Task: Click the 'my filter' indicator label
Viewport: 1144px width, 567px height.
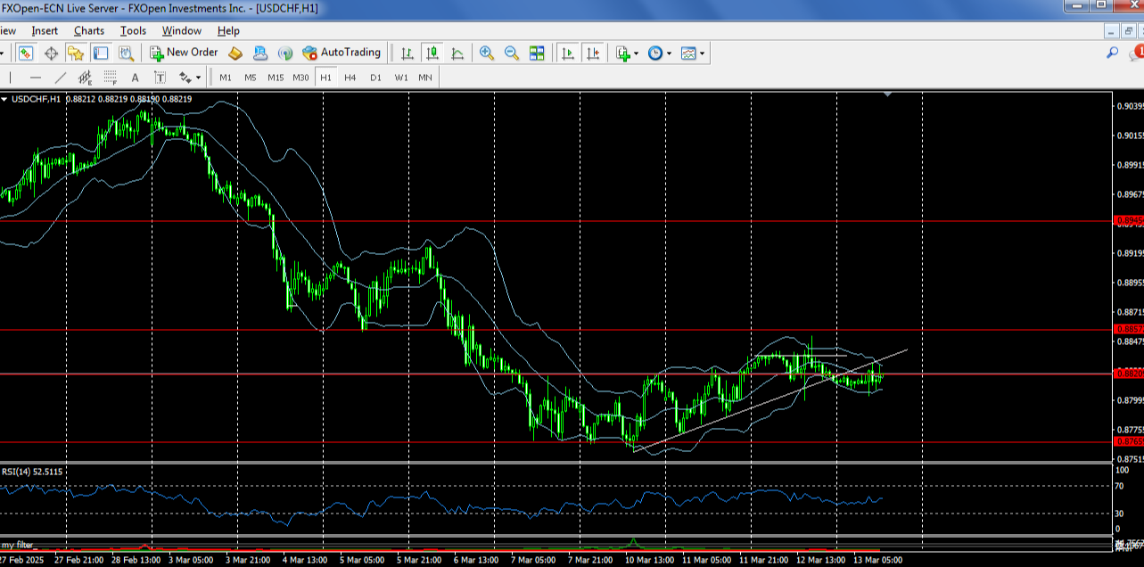Action: click(x=18, y=544)
